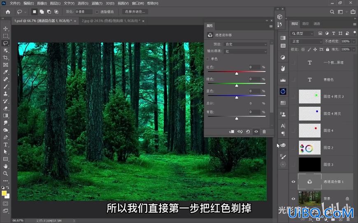Viewport: 358px width, 223px height.
Task: Toggle visibility of 背景 layer
Action: point(293,199)
